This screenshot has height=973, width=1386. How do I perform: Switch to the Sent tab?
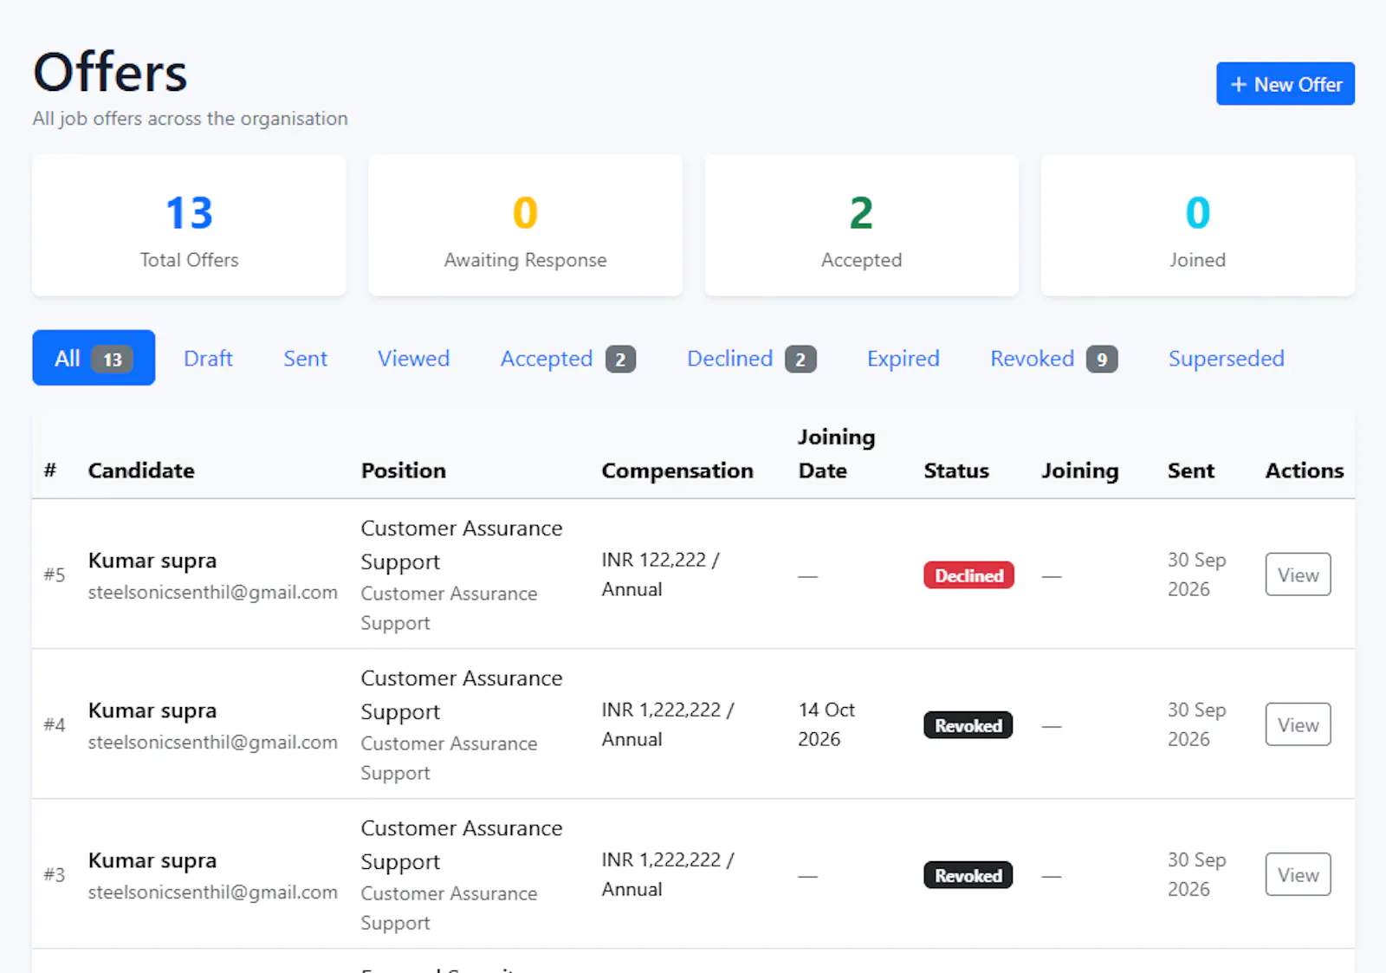coord(305,358)
